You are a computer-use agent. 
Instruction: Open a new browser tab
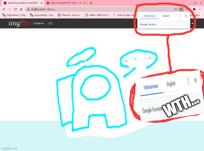click(91, 3)
